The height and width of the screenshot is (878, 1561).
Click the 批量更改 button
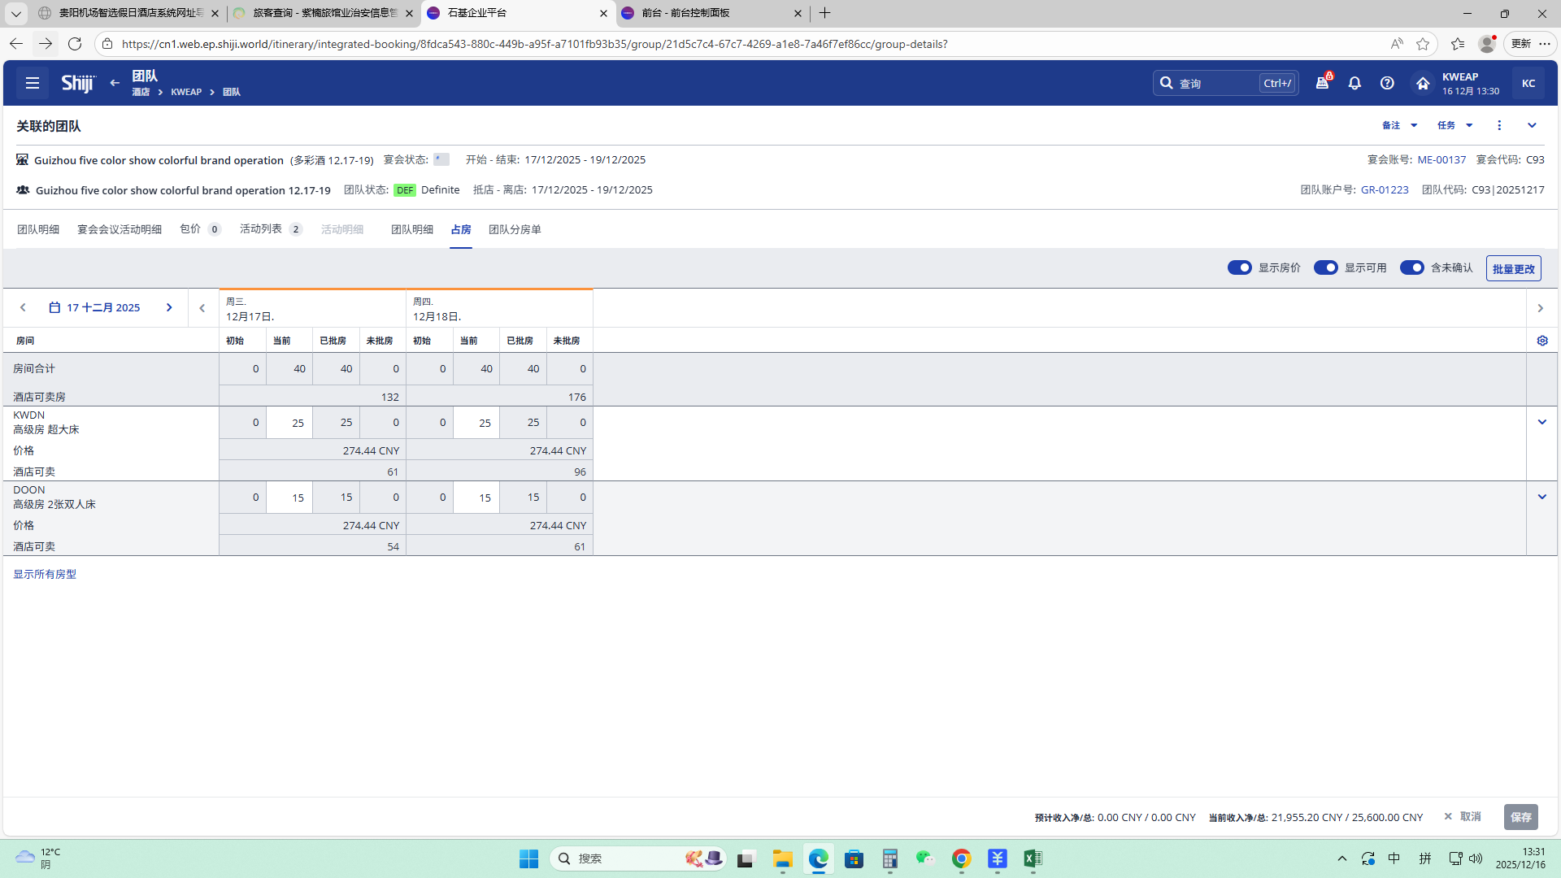1513,268
